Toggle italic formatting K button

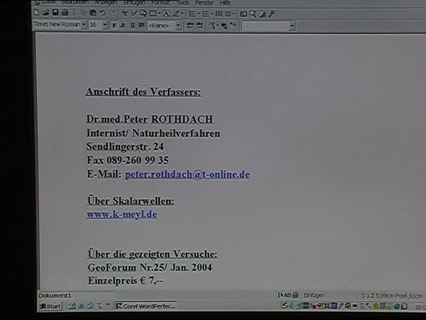(122, 25)
